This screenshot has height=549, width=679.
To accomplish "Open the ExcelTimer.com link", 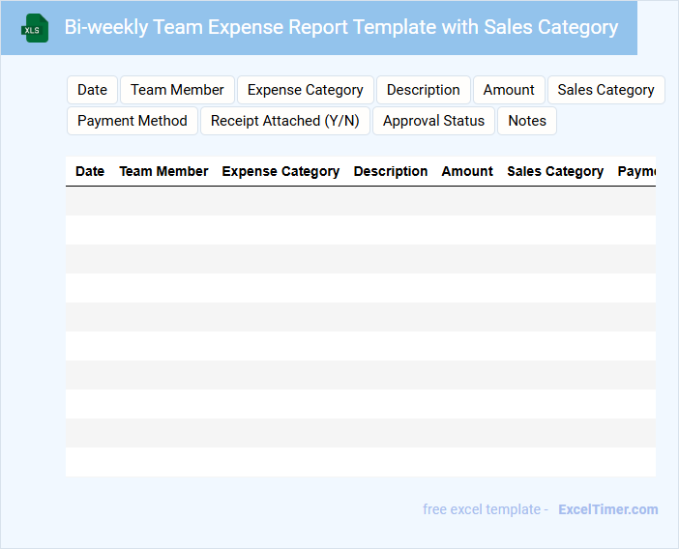I will (607, 509).
